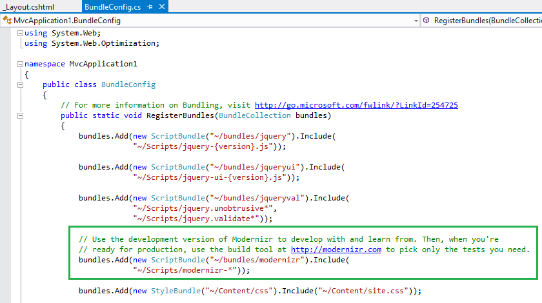Screen dimensions: 542x303
Task: Click the StyleBundle type name
Action: point(176,291)
